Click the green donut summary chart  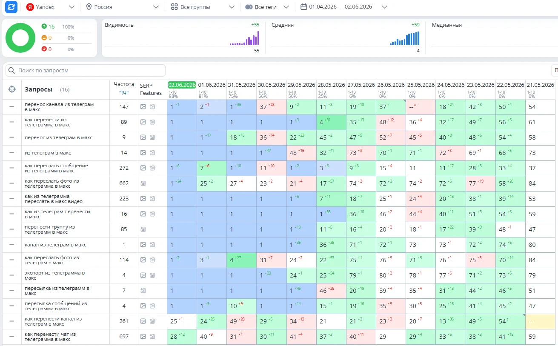20,38
